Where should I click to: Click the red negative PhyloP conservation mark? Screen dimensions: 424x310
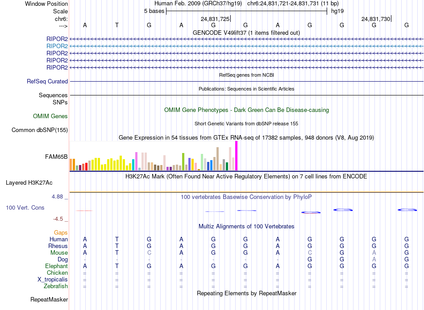click(84, 211)
